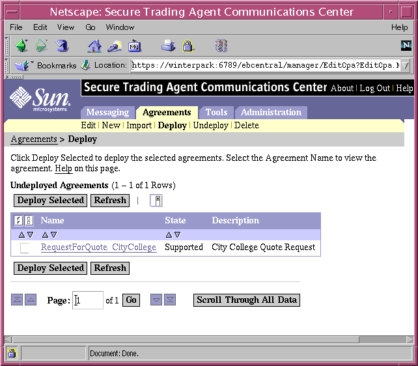Click the Netscape Forward arrow icon
The width and height of the screenshot is (418, 366).
[x=41, y=46]
